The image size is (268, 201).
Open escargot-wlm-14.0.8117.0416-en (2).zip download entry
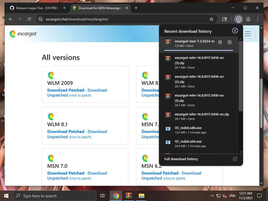[199, 81]
